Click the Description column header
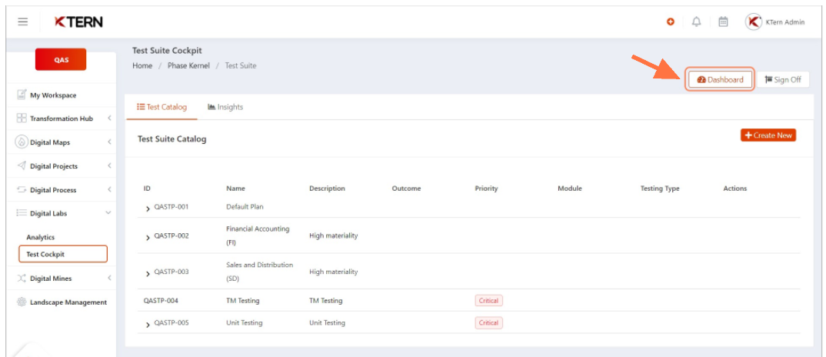 (327, 189)
